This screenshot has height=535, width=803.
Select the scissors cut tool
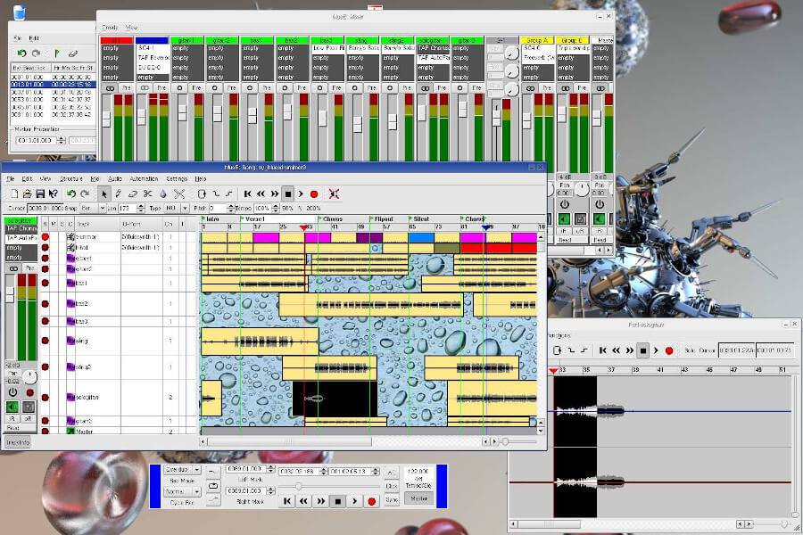click(x=148, y=193)
